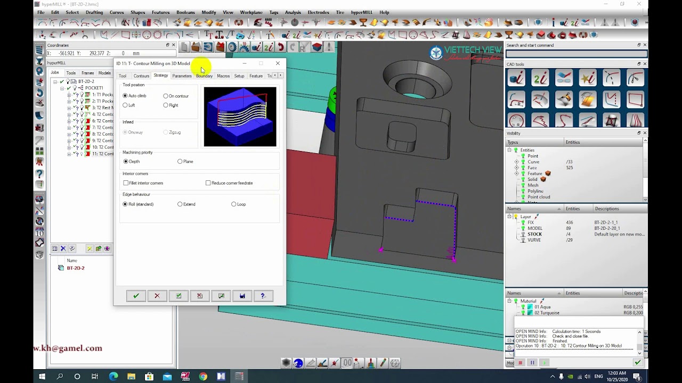The width and height of the screenshot is (682, 383).
Task: Select the circle with R CAD tool icon
Action: tap(516, 120)
